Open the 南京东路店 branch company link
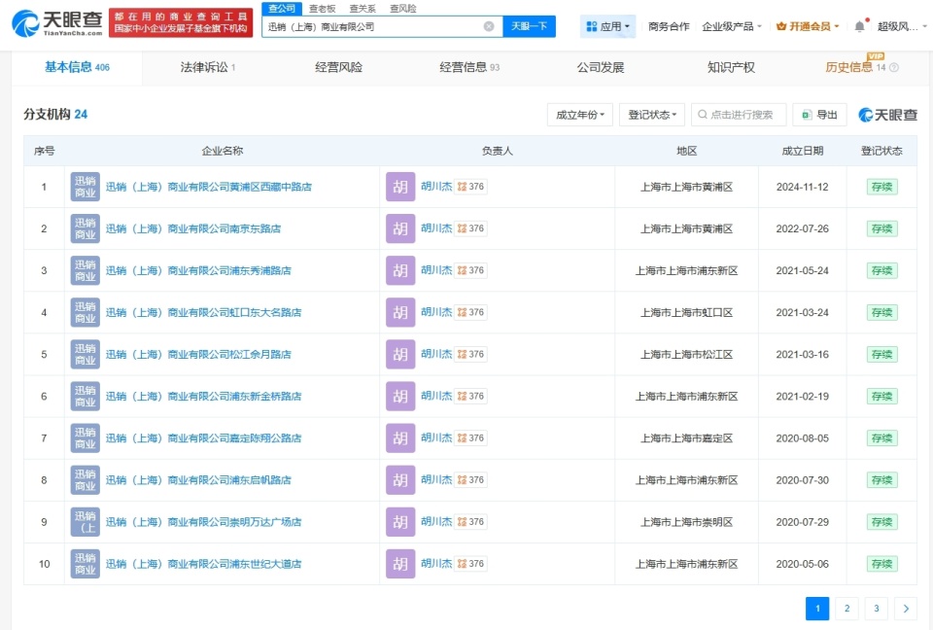This screenshot has height=630, width=933. pos(194,227)
